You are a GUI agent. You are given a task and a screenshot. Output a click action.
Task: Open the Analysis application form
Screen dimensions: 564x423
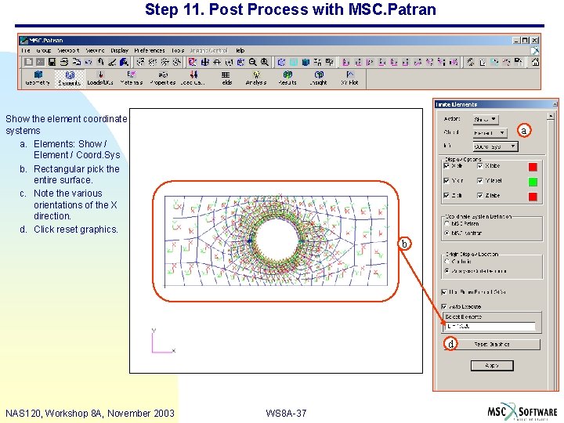tap(256, 78)
